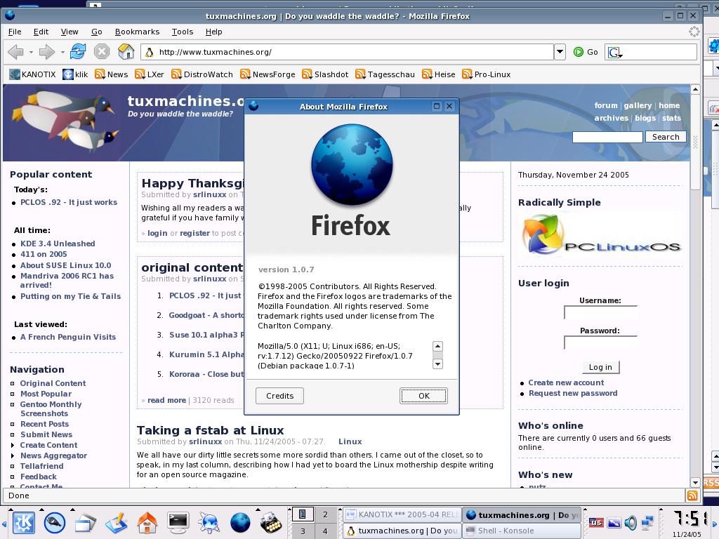Viewport: 719px width, 539px height.
Task: Click OK in About Mozilla Firefox dialog
Action: pos(423,396)
